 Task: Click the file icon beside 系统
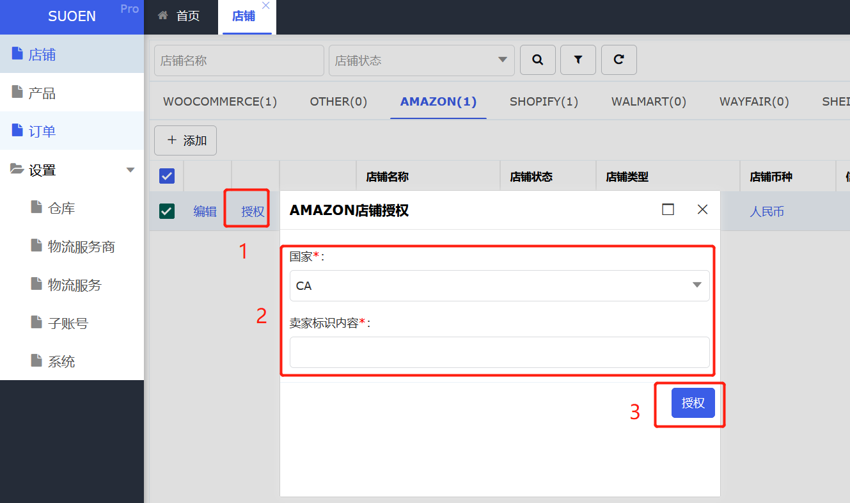pyautogui.click(x=36, y=361)
